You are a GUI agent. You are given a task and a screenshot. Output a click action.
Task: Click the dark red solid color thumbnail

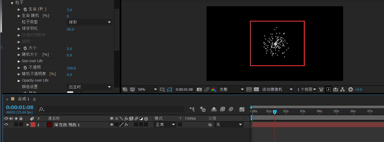pos(50,125)
